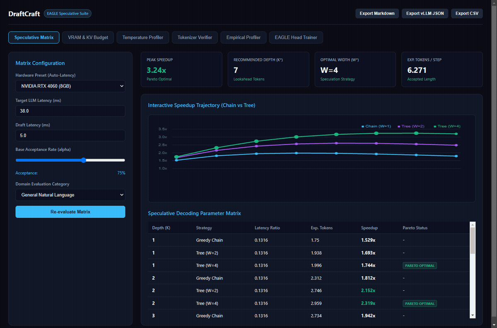The image size is (497, 328).
Task: Toggle Tree (W=4) legend series
Action: click(x=447, y=126)
